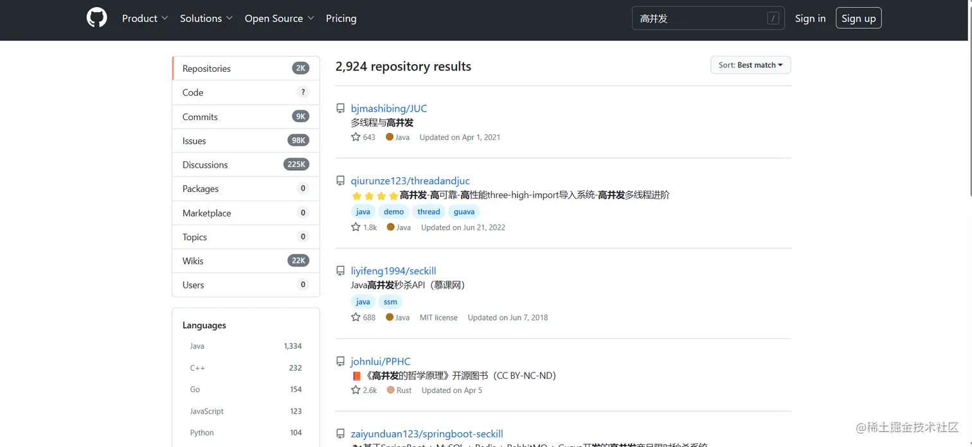Filter by JavaScript language
This screenshot has height=447, width=972.
(246, 411)
